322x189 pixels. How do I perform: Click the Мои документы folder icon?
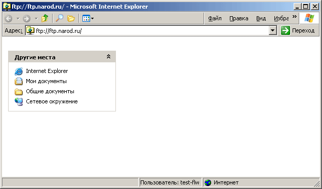pyautogui.click(x=19, y=82)
